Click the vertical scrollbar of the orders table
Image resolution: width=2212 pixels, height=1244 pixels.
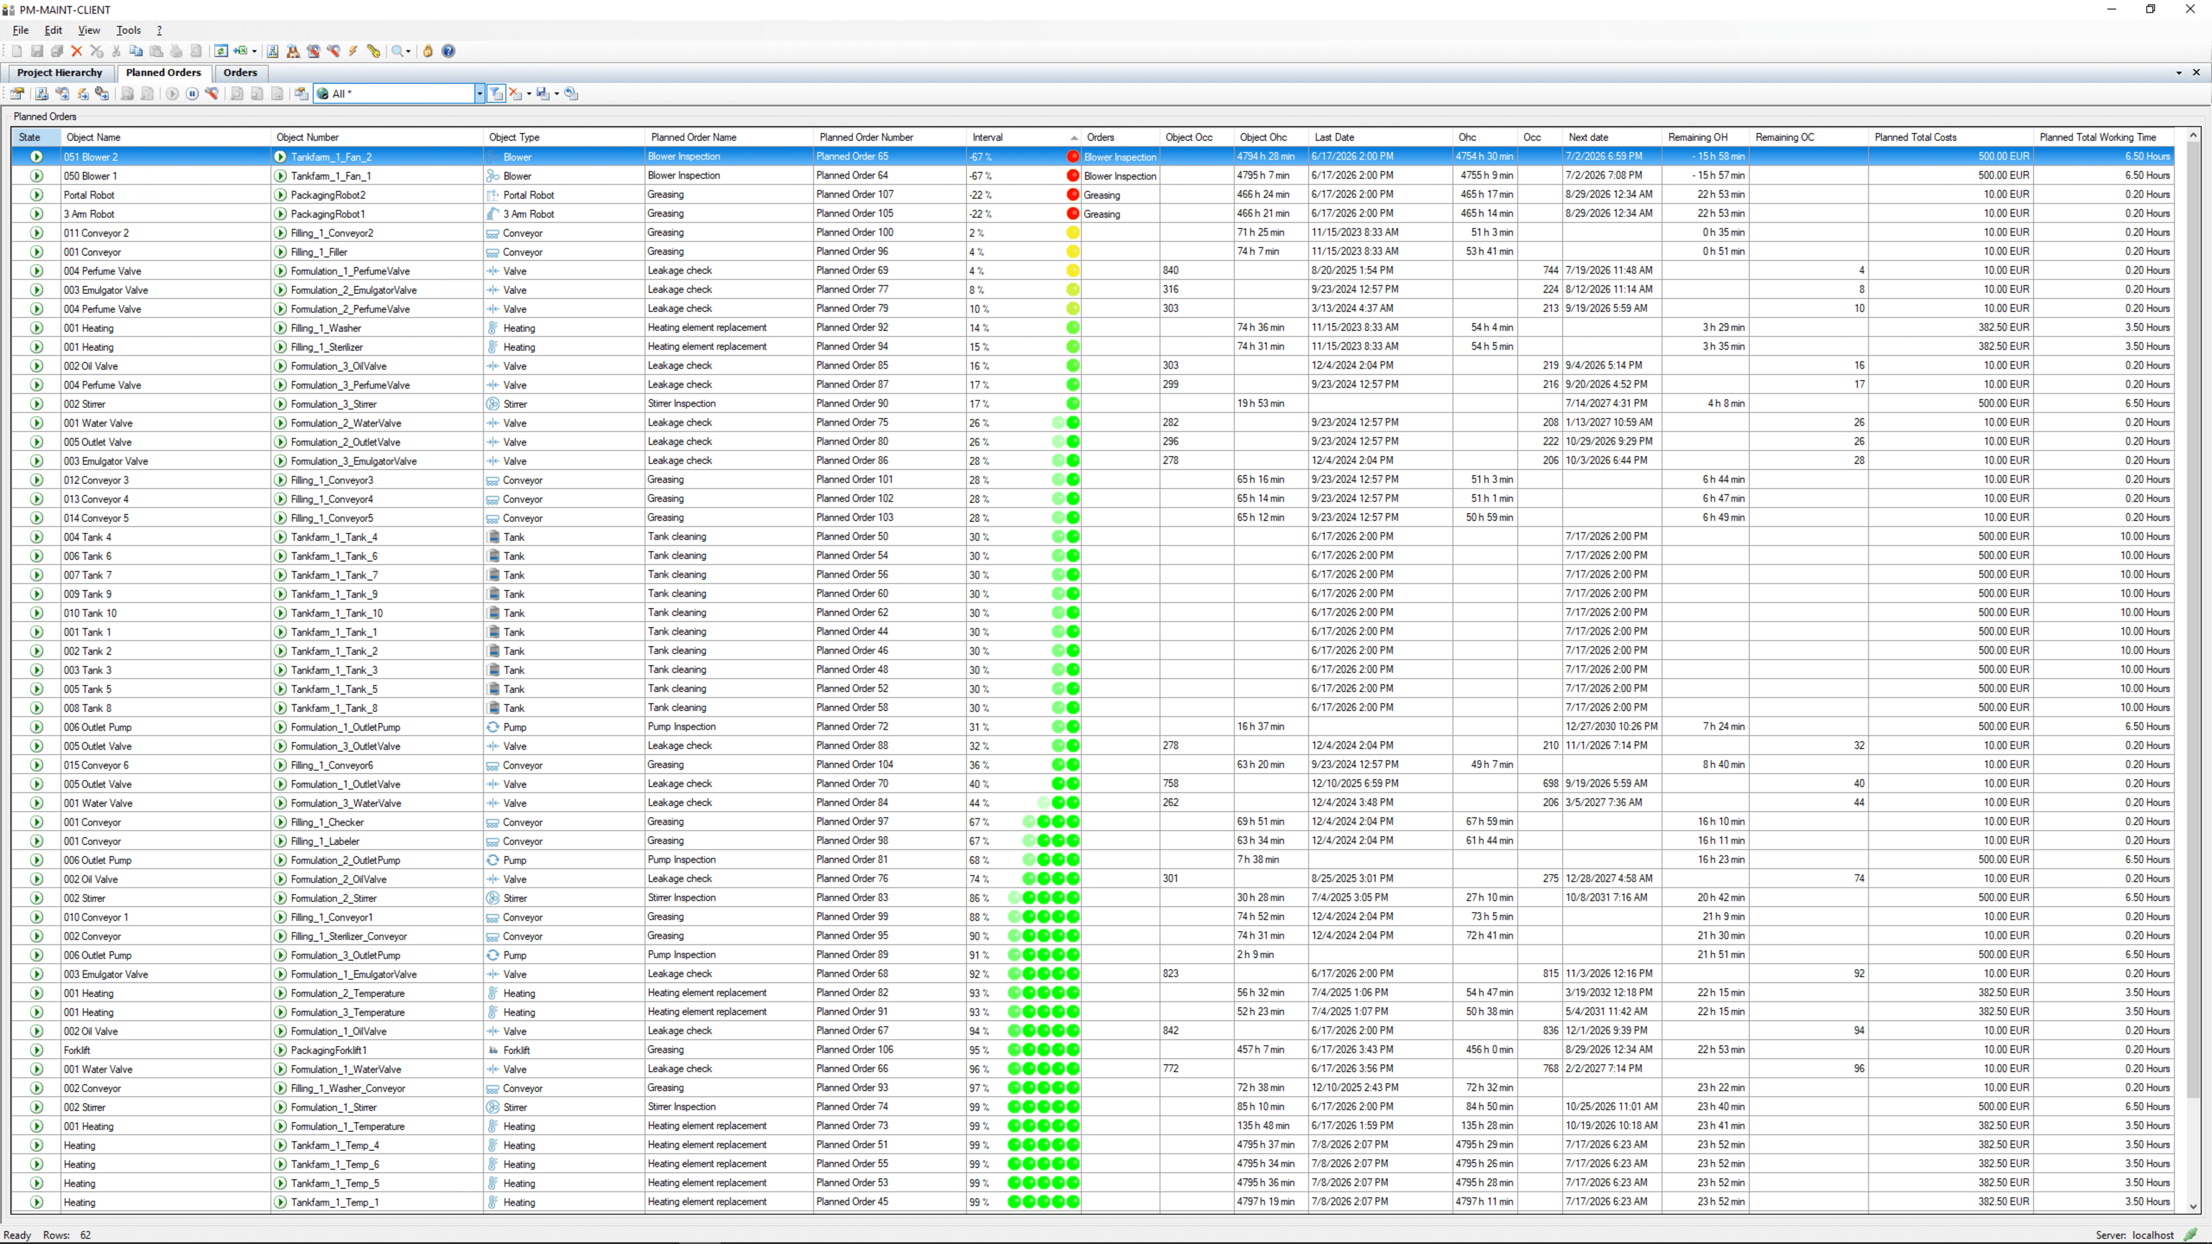click(2193, 670)
